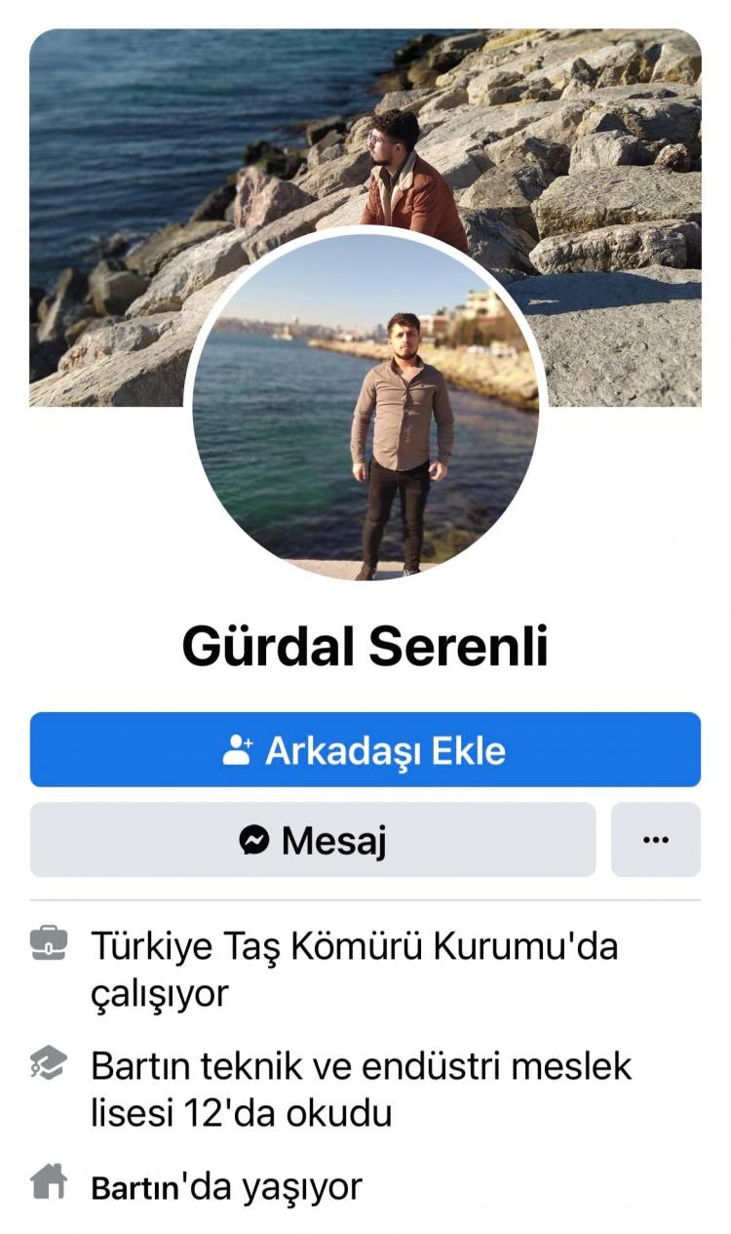The width and height of the screenshot is (731, 1234).
Task: Click the text lisesi 12'da okudu
Action: tap(242, 1114)
